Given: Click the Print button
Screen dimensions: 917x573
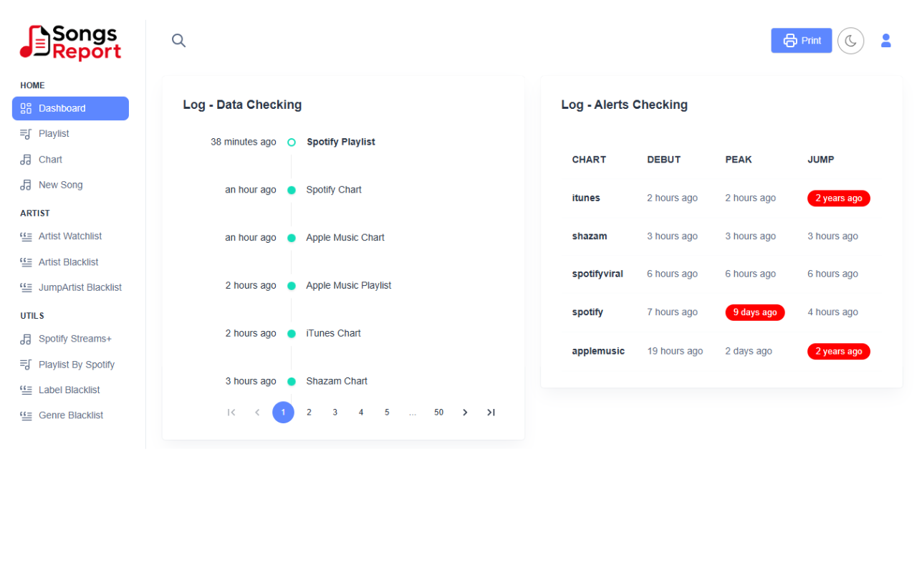Looking at the screenshot, I should tap(802, 41).
